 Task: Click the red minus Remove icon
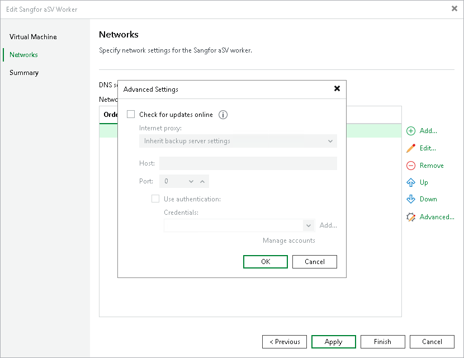[411, 166]
